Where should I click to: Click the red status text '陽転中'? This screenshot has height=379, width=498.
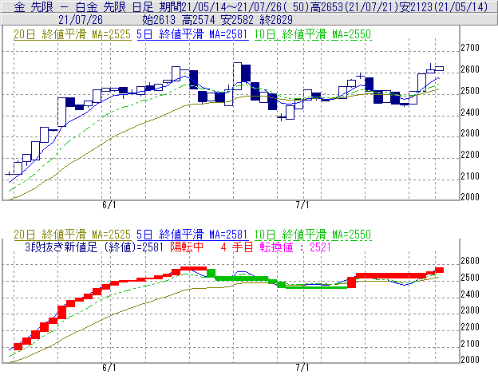[x=187, y=247]
